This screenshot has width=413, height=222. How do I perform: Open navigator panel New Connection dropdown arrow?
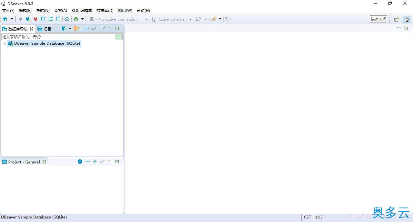coord(70,29)
